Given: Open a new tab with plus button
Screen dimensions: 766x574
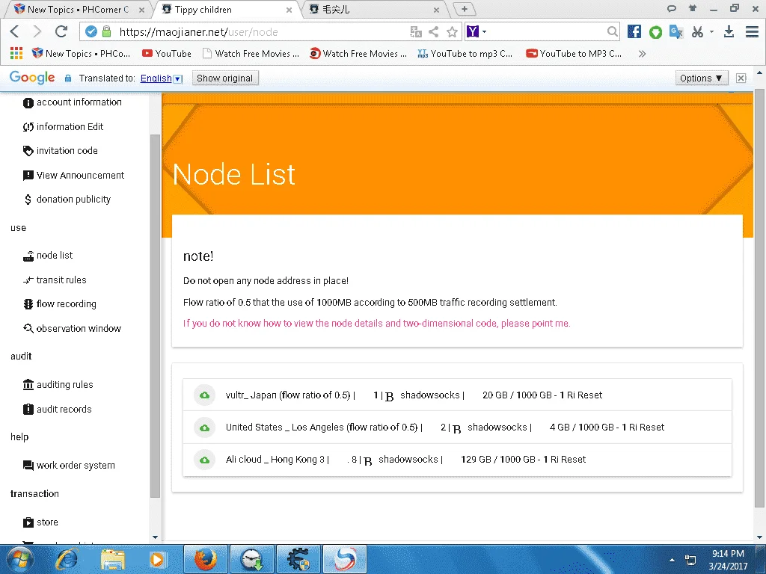Looking at the screenshot, I should (464, 9).
